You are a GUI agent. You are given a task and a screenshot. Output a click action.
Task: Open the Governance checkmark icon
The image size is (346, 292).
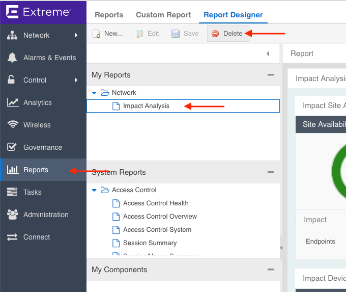12,147
